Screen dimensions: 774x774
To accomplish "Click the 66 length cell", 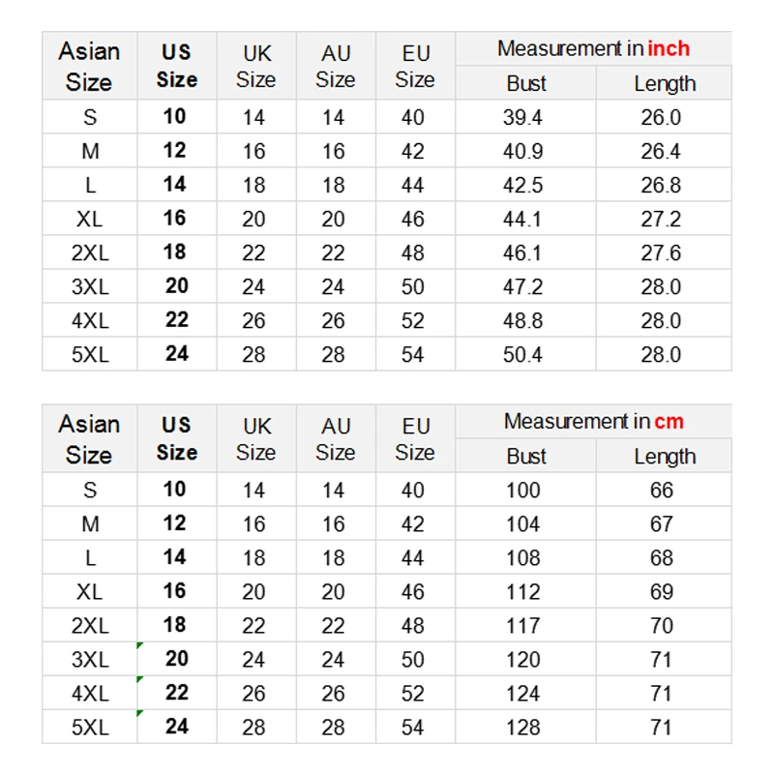I will tap(662, 490).
